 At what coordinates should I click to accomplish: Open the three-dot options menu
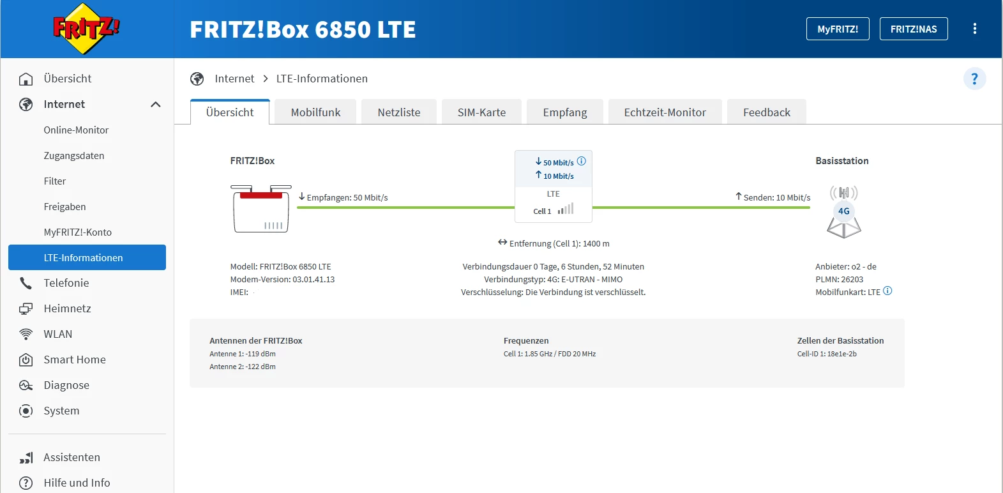click(x=974, y=29)
